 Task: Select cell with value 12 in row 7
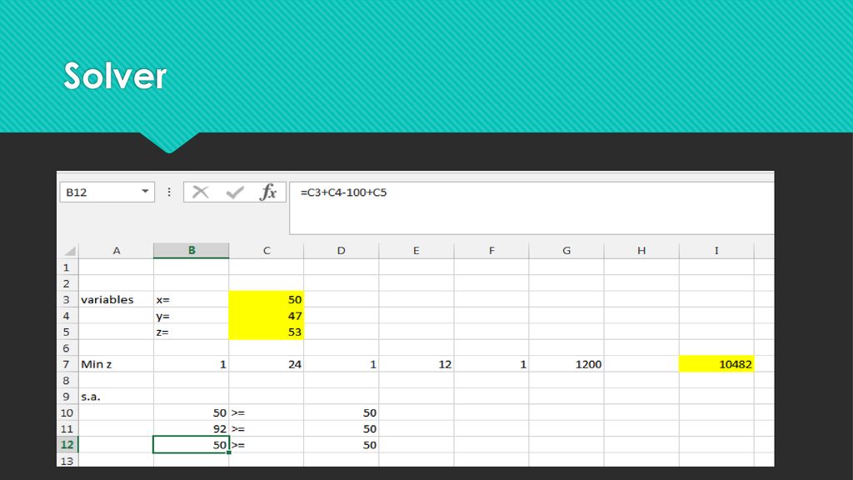[417, 364]
